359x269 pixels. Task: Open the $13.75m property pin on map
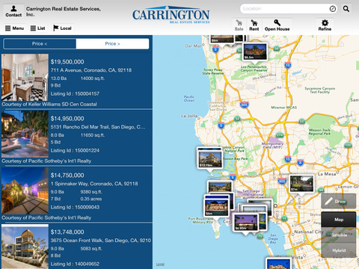tap(209, 158)
